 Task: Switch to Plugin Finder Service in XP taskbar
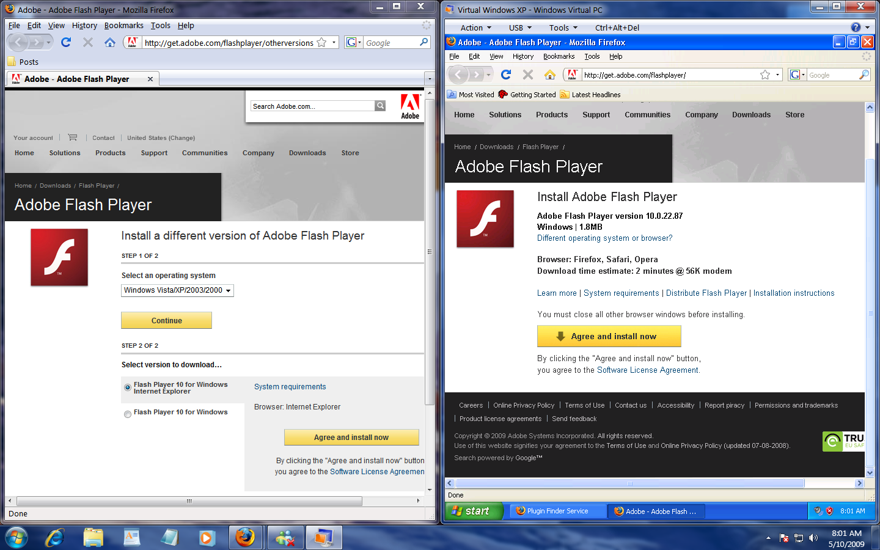pyautogui.click(x=559, y=511)
